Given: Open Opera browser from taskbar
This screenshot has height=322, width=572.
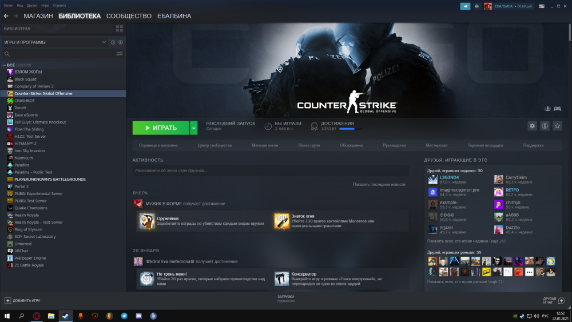Looking at the screenshot, I should pos(37,316).
